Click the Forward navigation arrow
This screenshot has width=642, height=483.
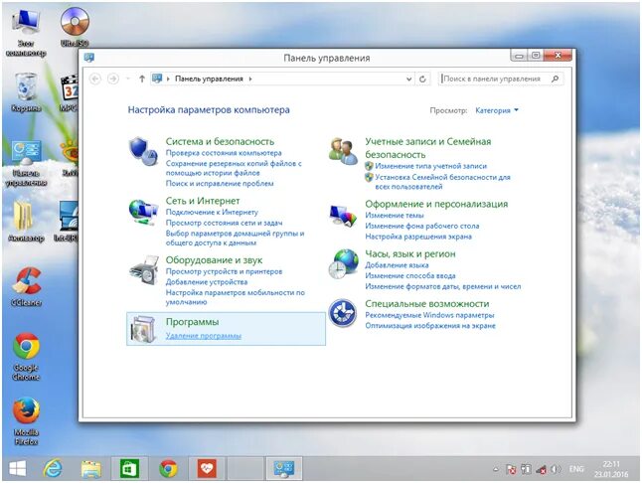[x=113, y=79]
